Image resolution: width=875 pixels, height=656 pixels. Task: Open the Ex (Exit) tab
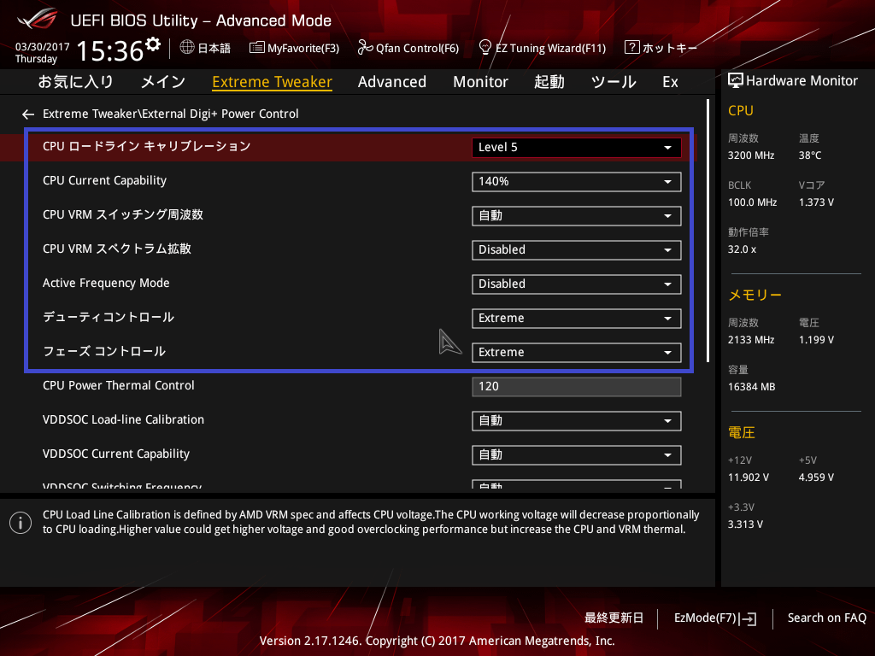670,82
